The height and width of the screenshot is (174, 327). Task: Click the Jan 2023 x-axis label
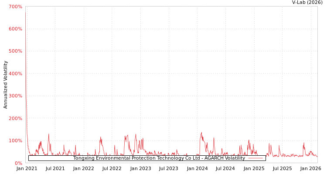pos(140,169)
